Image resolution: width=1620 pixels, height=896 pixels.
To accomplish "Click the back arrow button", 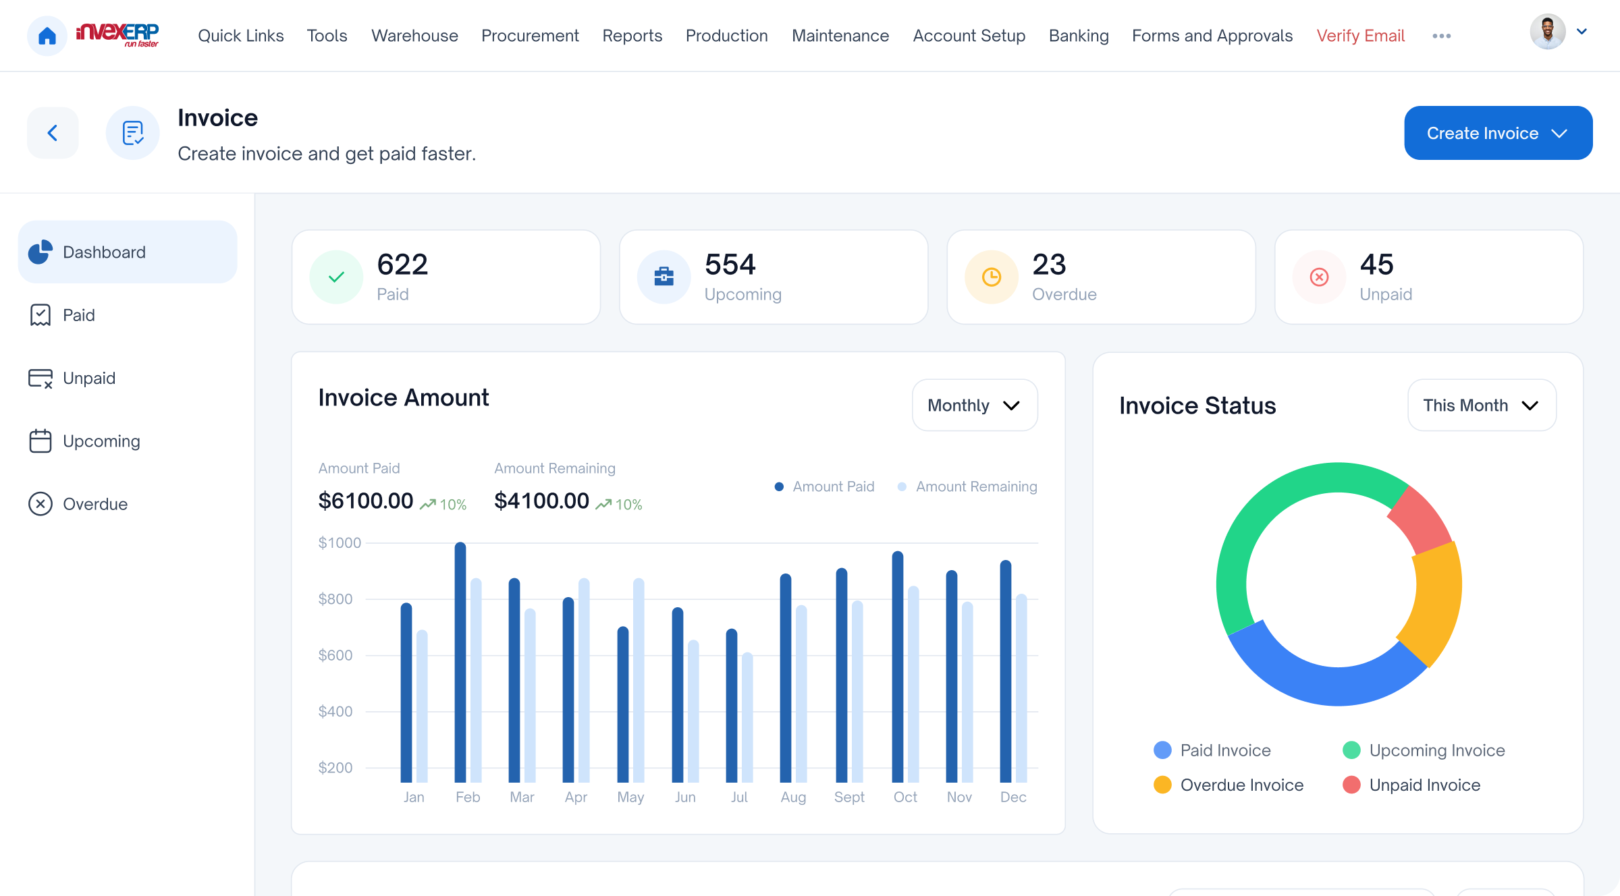I will [53, 133].
